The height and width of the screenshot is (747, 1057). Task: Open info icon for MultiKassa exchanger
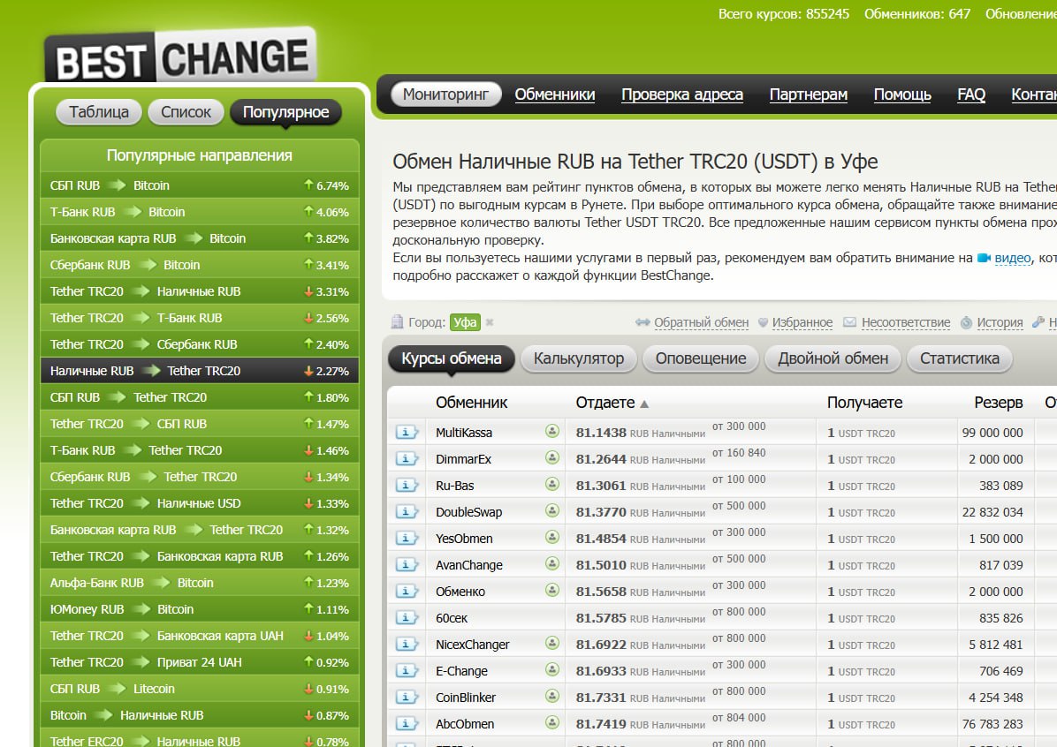(407, 433)
